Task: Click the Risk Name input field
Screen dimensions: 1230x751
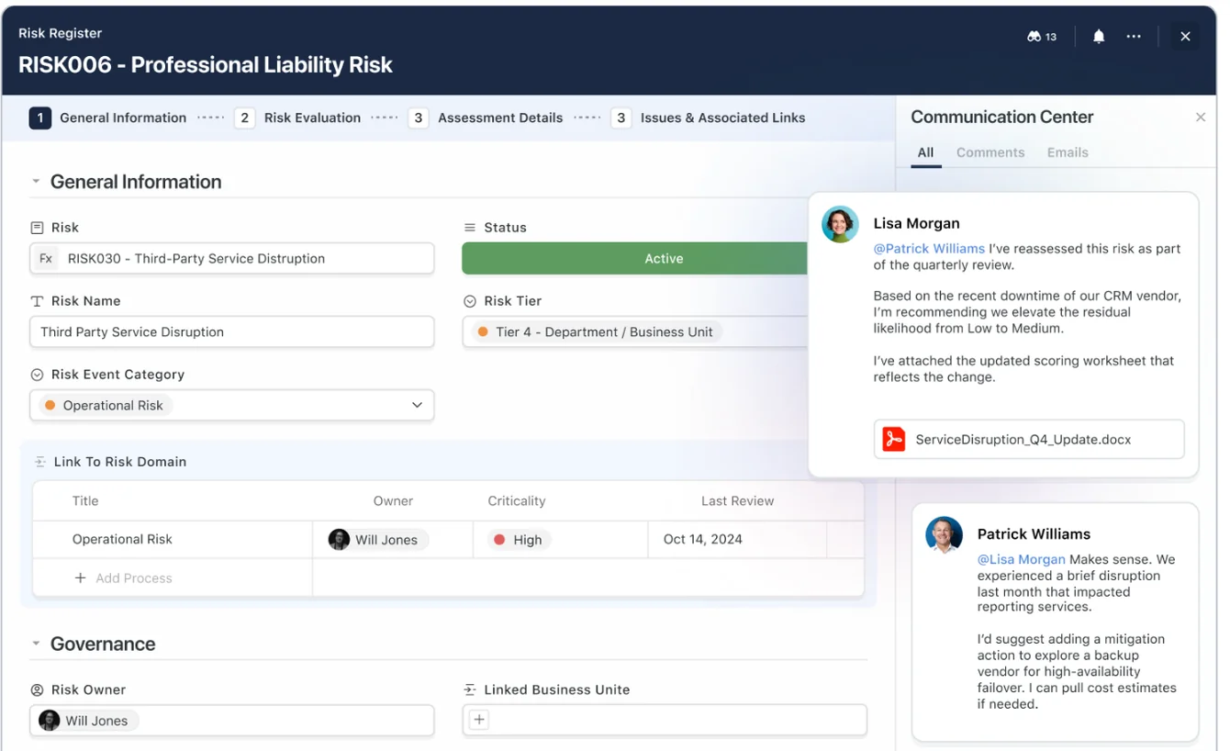Action: [x=232, y=331]
